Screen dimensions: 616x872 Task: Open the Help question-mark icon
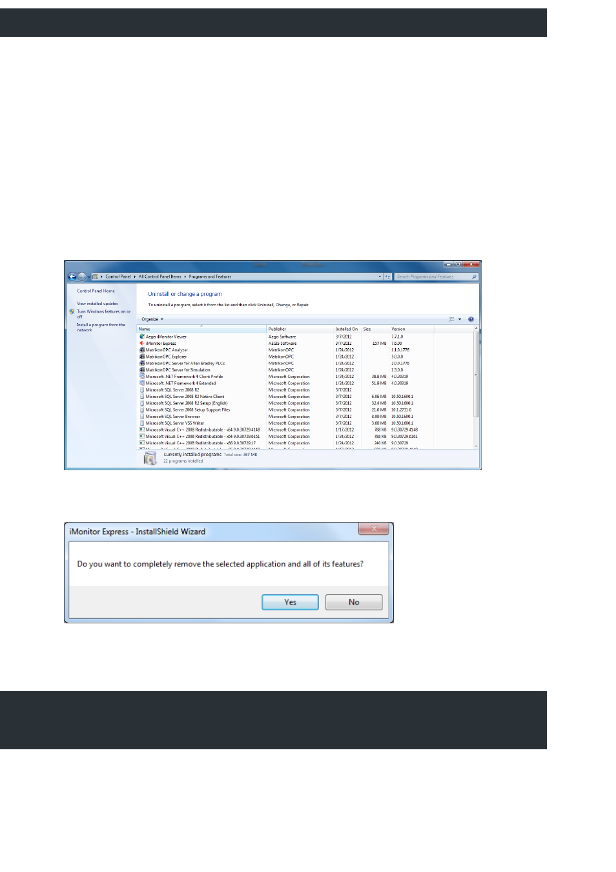pos(471,319)
